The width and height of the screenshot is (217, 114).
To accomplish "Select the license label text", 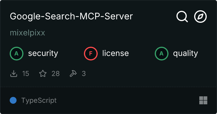I will click(115, 53).
